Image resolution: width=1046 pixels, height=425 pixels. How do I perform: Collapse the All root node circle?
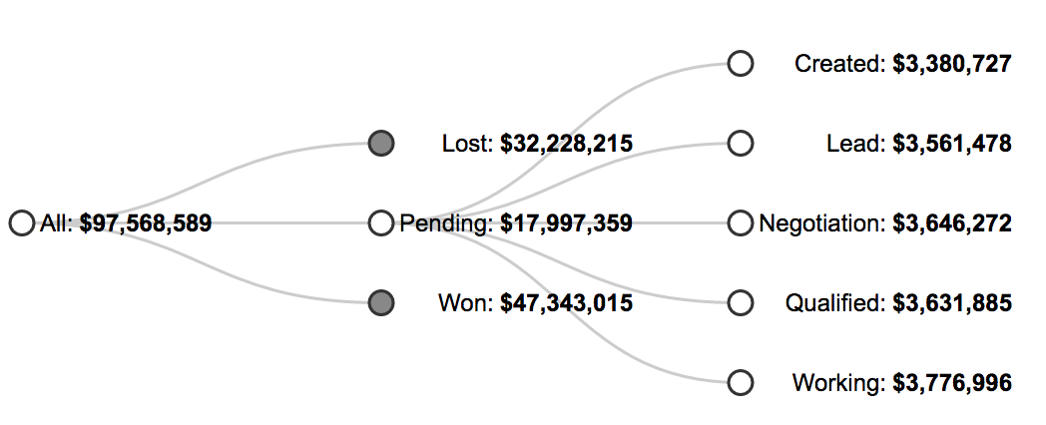tap(21, 223)
